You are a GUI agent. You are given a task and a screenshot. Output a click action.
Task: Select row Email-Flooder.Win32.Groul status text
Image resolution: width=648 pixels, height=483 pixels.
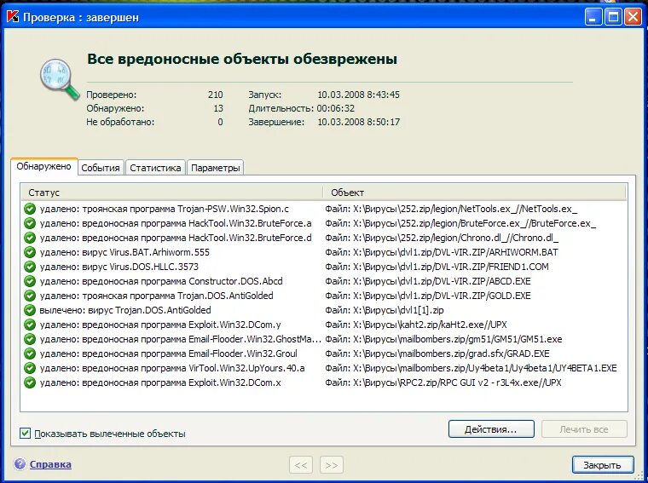[x=168, y=354]
